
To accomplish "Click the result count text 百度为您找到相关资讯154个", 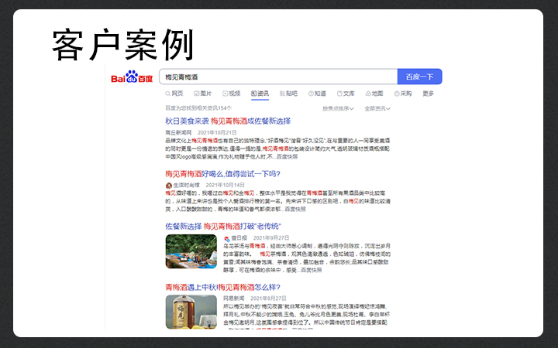I will (198, 108).
